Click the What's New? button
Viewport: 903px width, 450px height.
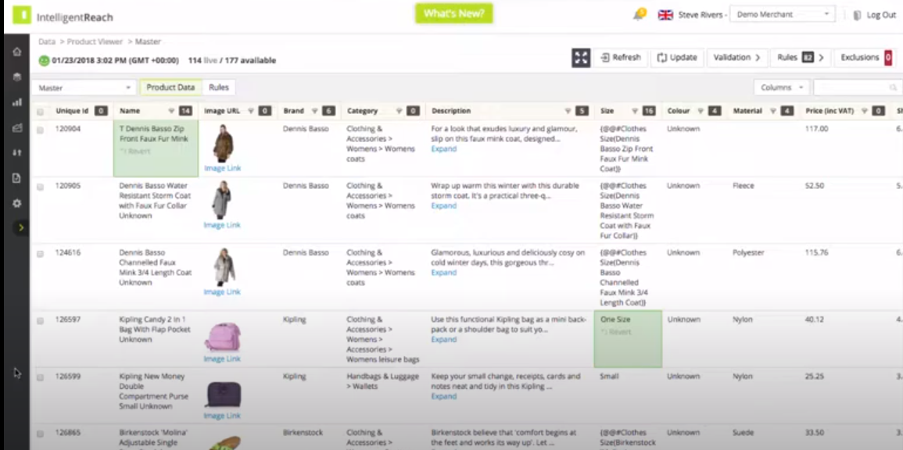tap(453, 14)
